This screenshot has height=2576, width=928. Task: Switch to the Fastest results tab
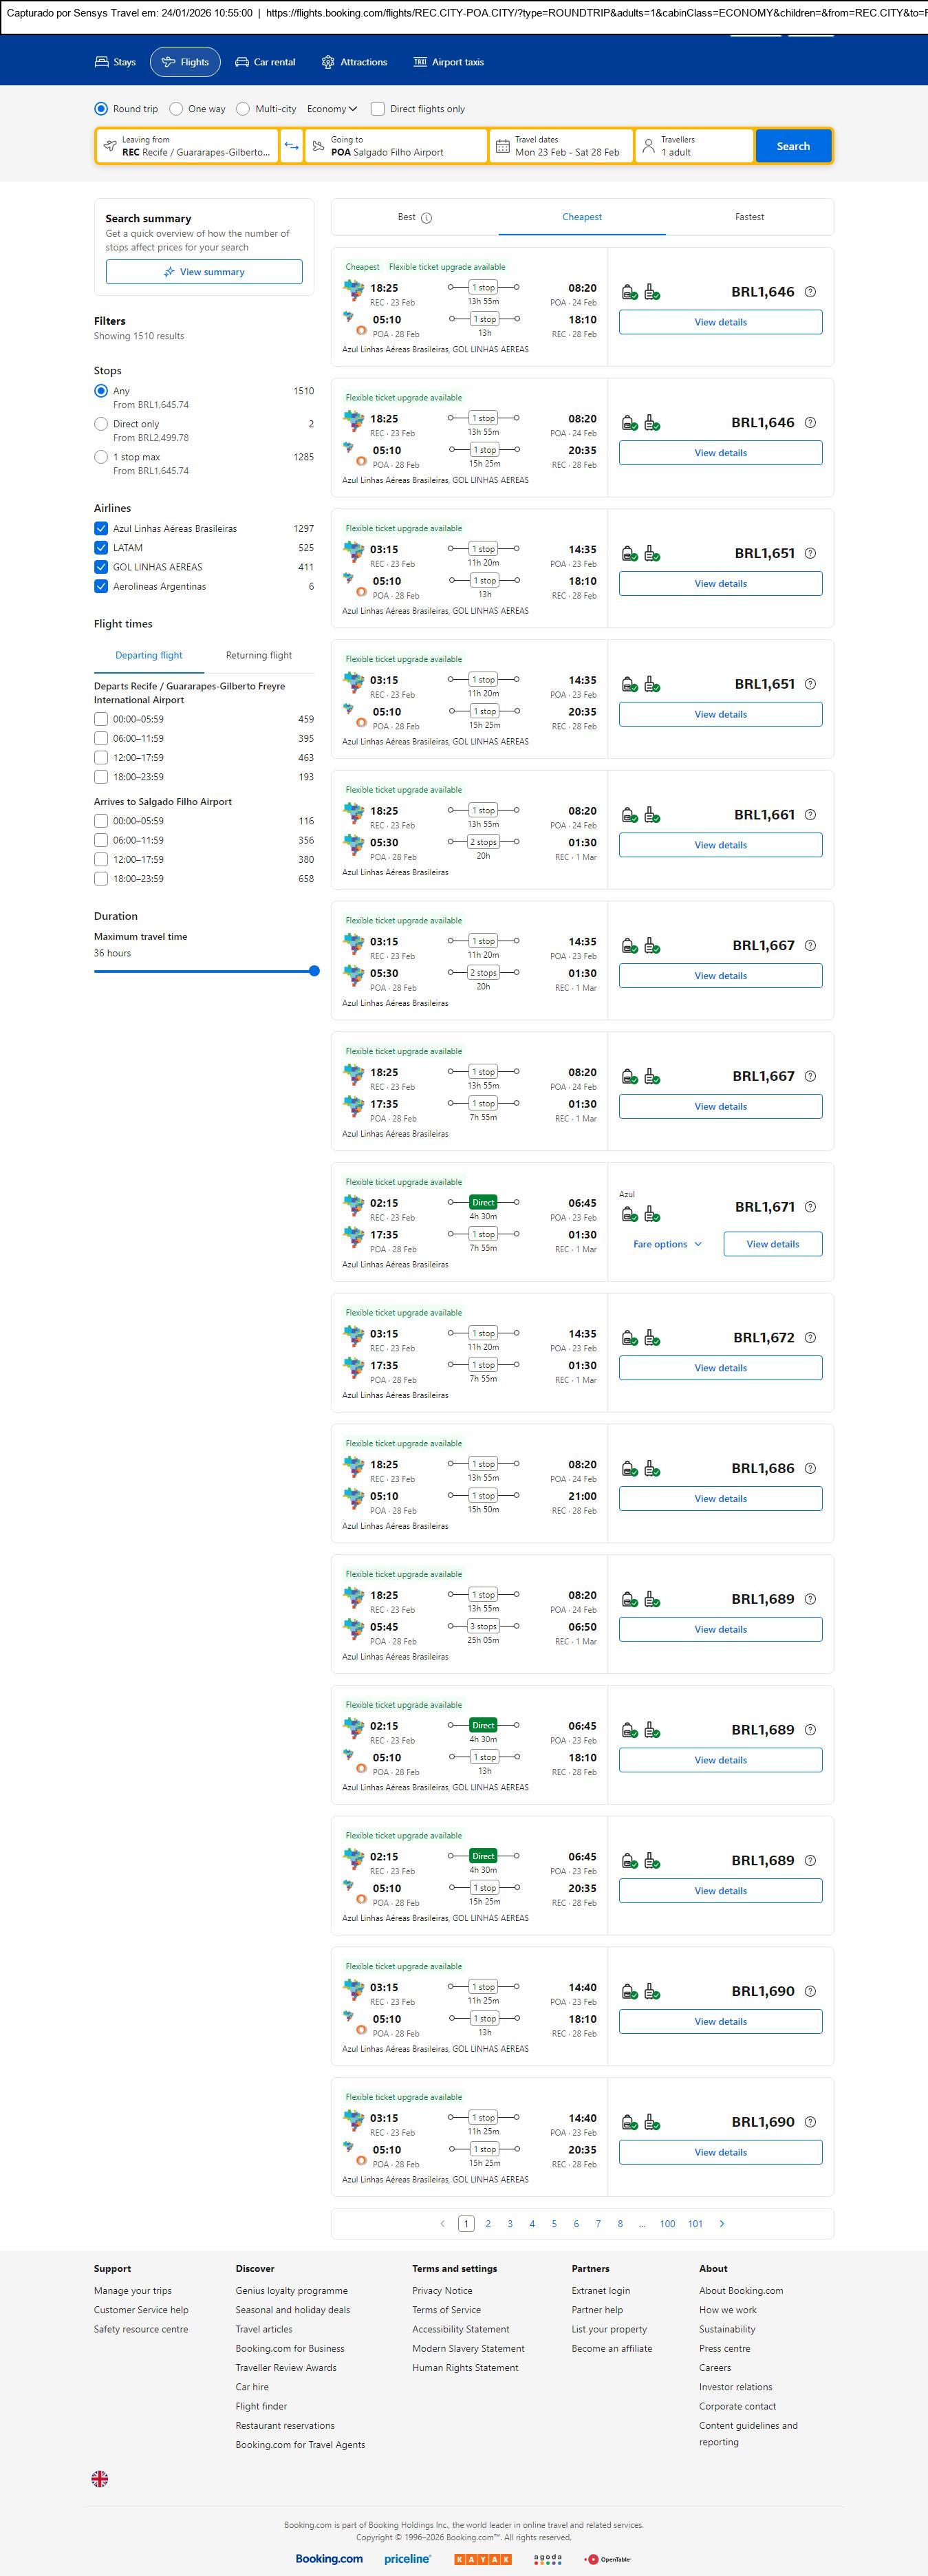click(749, 217)
